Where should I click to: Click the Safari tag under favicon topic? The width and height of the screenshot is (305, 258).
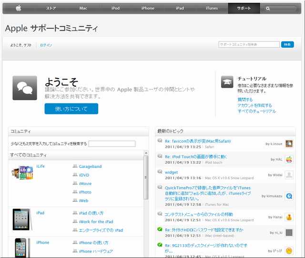pyautogui.click(x=209, y=147)
